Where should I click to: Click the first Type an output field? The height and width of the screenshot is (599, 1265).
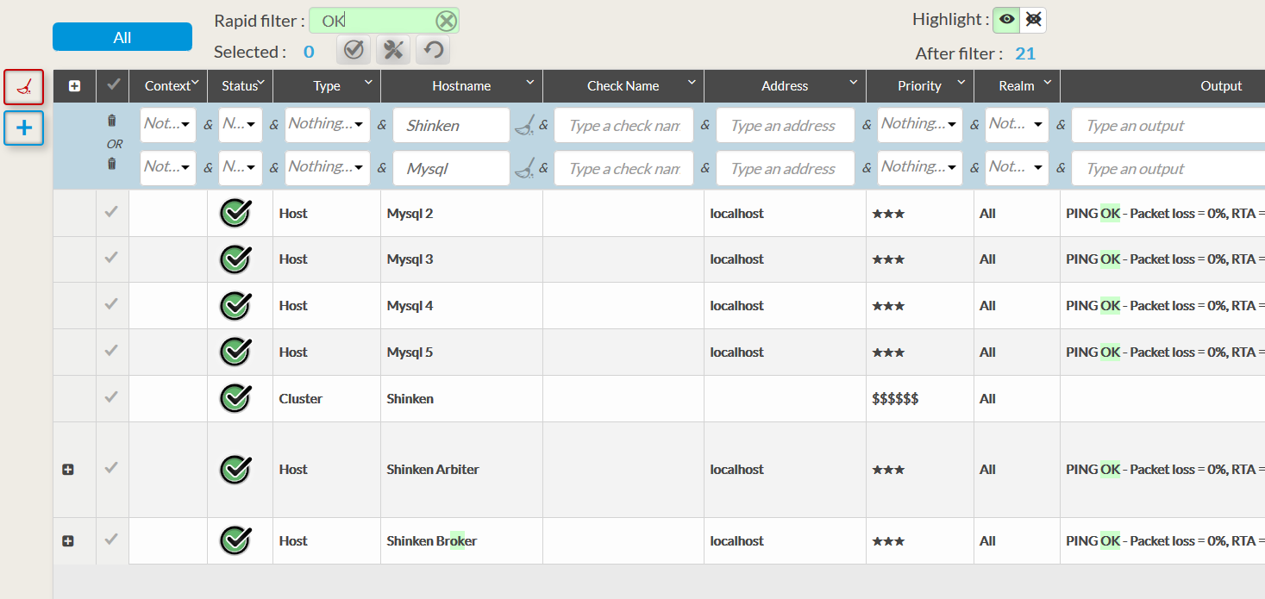point(1164,126)
